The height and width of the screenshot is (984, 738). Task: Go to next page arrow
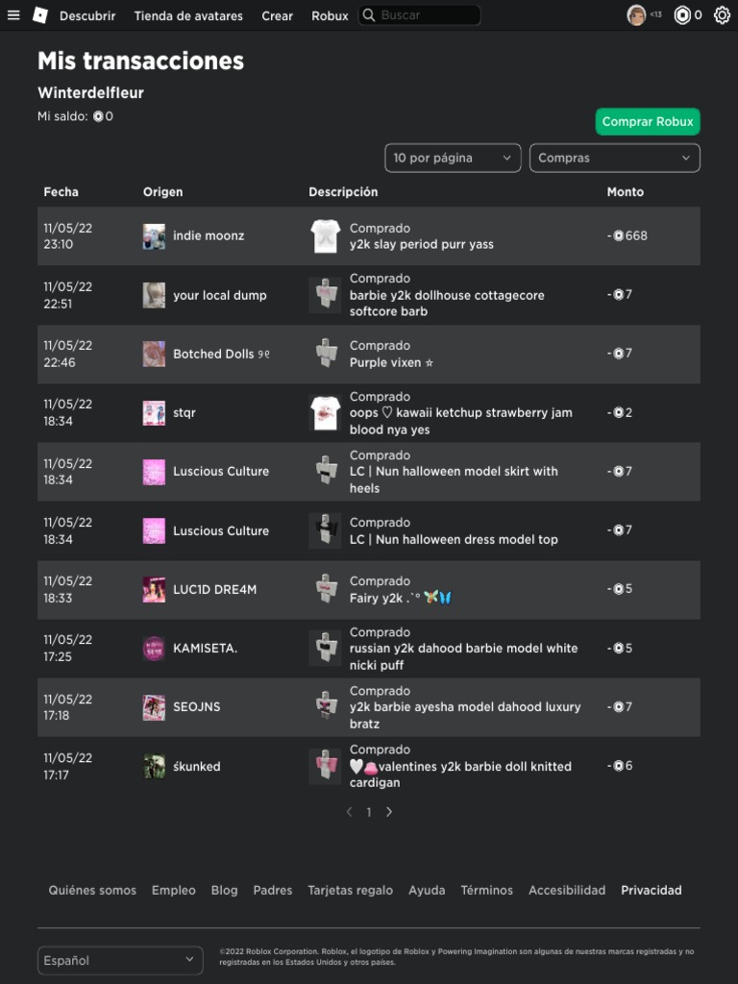389,812
